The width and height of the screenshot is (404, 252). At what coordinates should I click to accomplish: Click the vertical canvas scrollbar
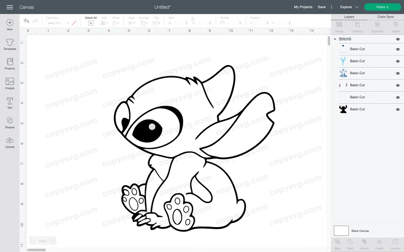(x=329, y=41)
